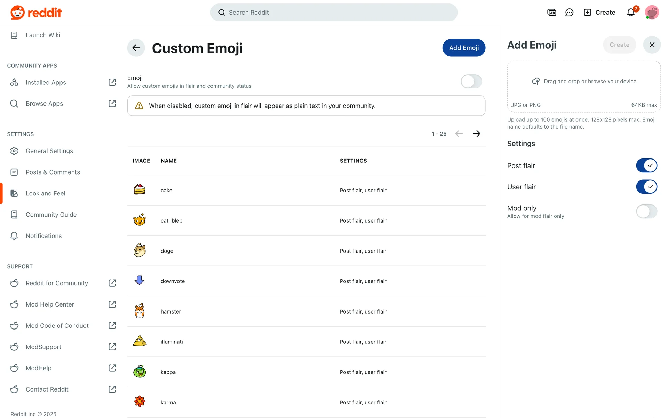Open the user avatar profile menu
Image resolution: width=668 pixels, height=418 pixels.
click(652, 13)
